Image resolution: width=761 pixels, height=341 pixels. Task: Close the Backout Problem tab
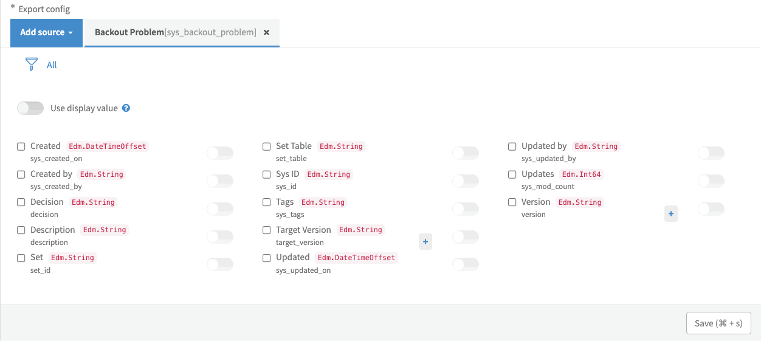tap(266, 32)
